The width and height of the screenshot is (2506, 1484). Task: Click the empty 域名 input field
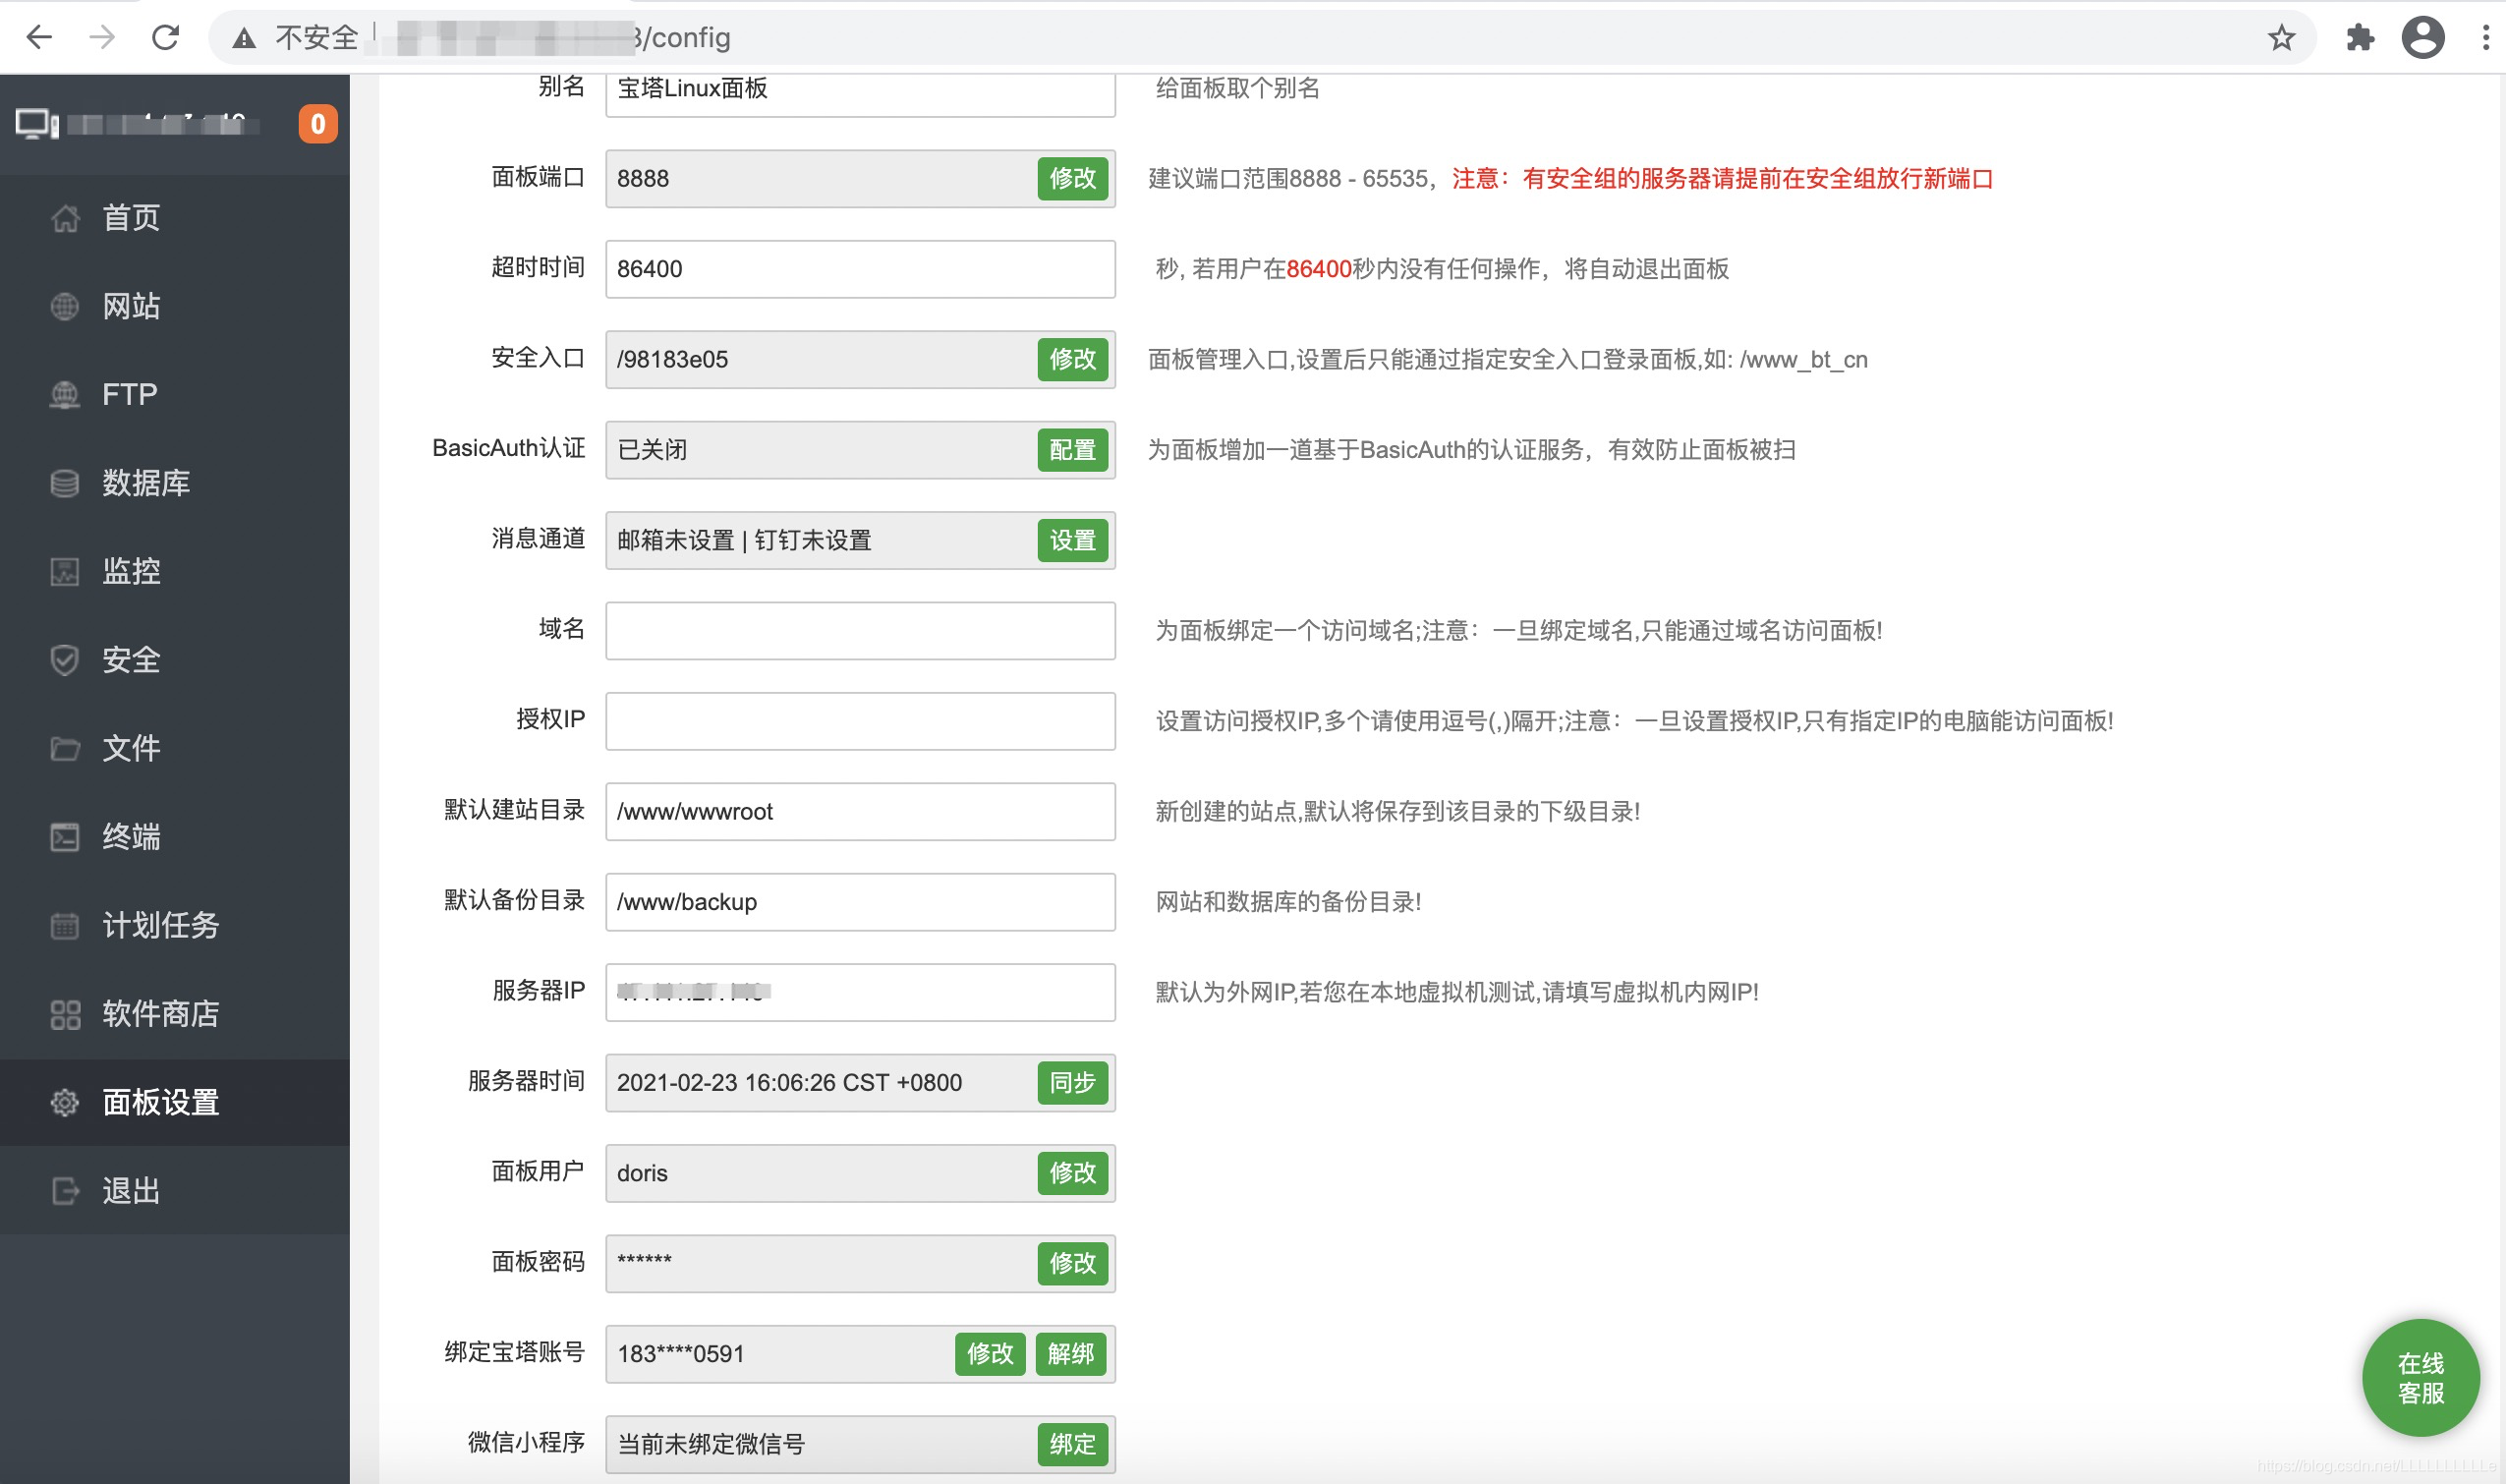[x=860, y=631]
